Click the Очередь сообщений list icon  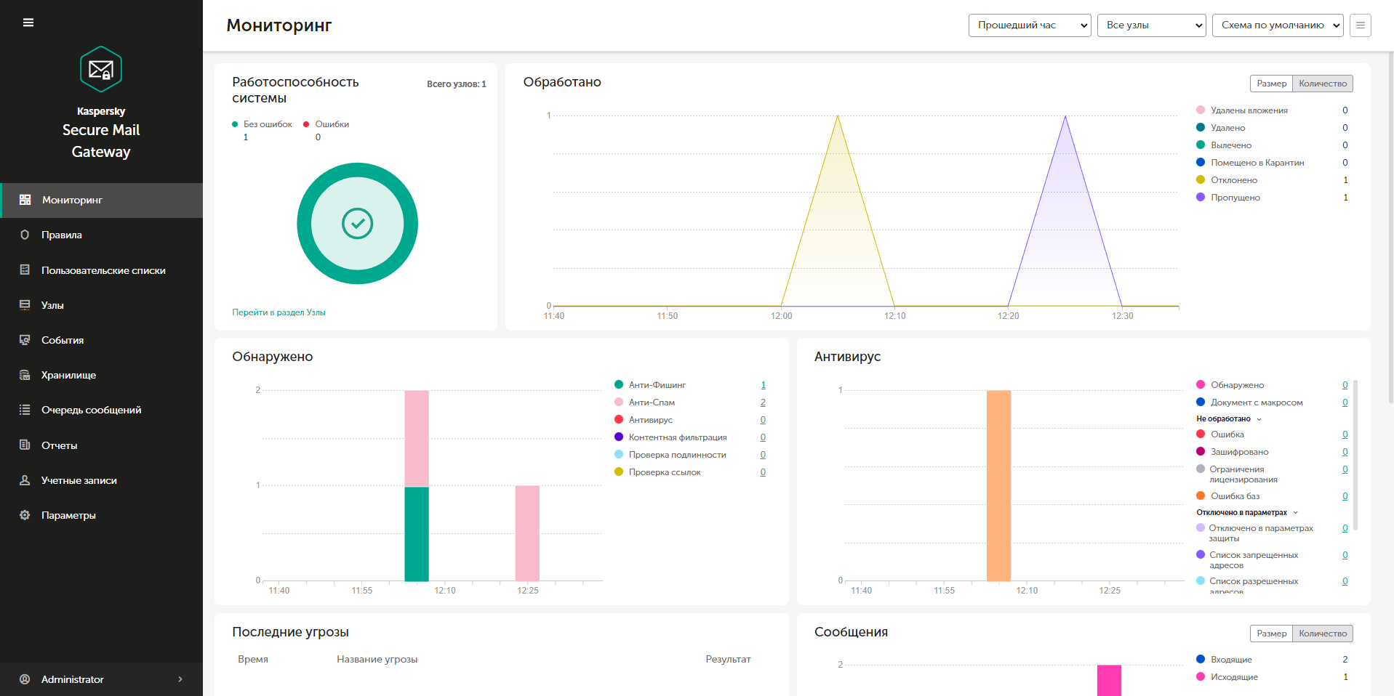tap(25, 410)
